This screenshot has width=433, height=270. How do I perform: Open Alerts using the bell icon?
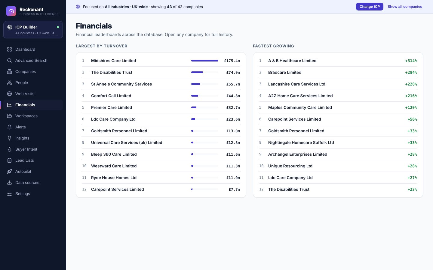tap(10, 127)
